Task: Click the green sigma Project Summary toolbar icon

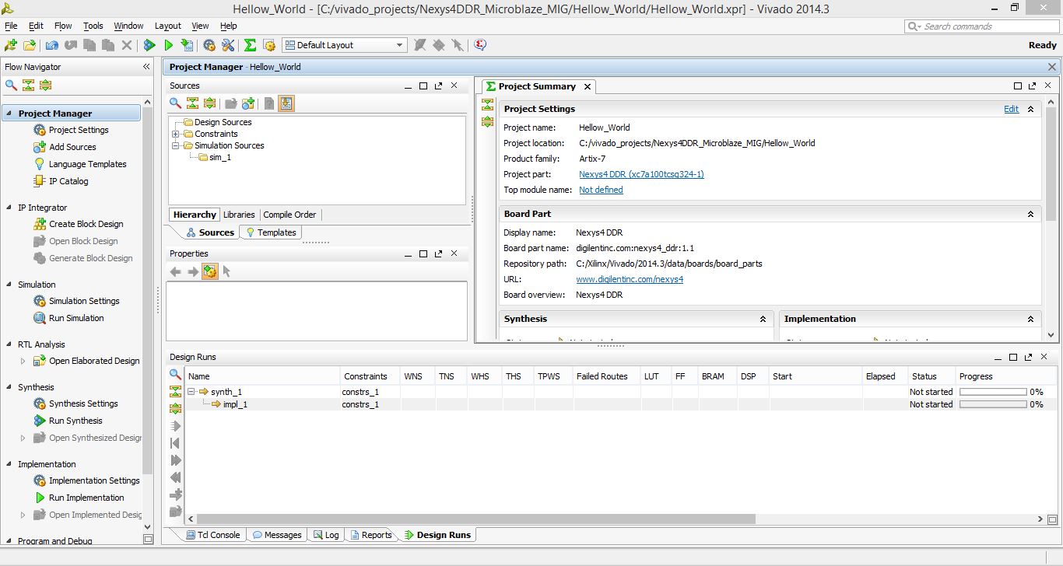Action: (x=250, y=45)
